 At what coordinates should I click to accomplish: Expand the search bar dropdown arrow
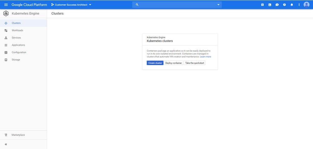pyautogui.click(x=218, y=5)
